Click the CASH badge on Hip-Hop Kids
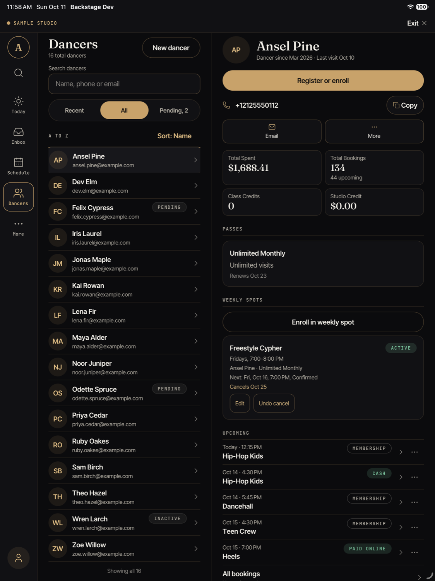Viewport: 435px width, 581px height. (x=379, y=473)
